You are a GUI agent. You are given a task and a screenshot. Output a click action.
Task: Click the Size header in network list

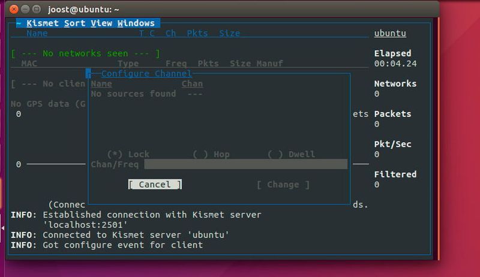[230, 34]
